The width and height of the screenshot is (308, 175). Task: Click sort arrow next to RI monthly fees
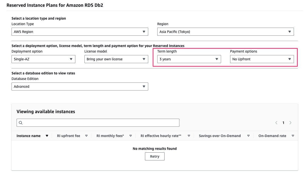pyautogui.click(x=131, y=136)
